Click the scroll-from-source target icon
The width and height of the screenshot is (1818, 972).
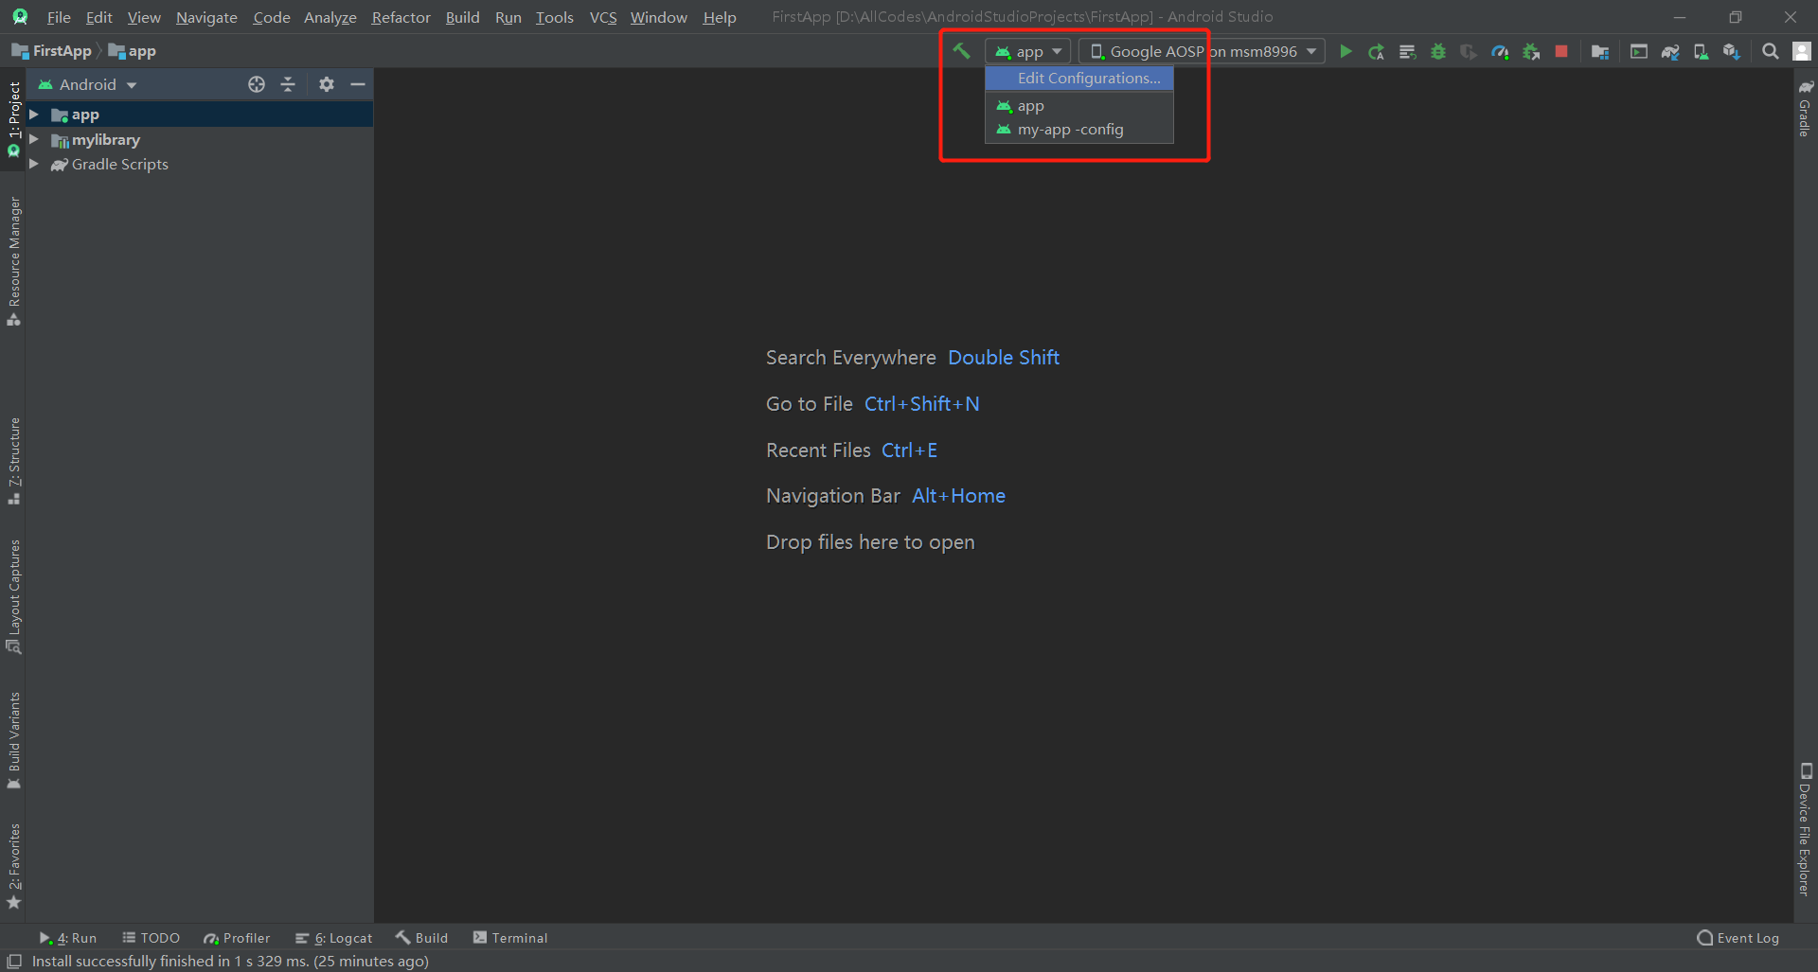click(x=257, y=84)
